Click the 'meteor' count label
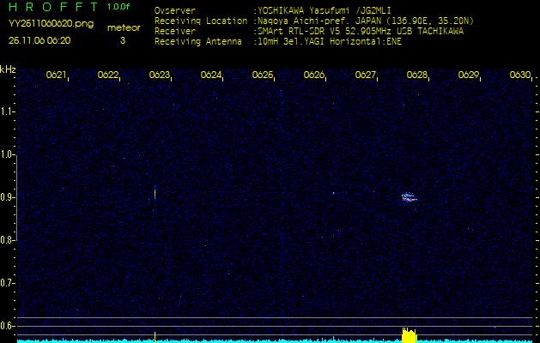The height and width of the screenshot is (343, 540). pos(124,27)
